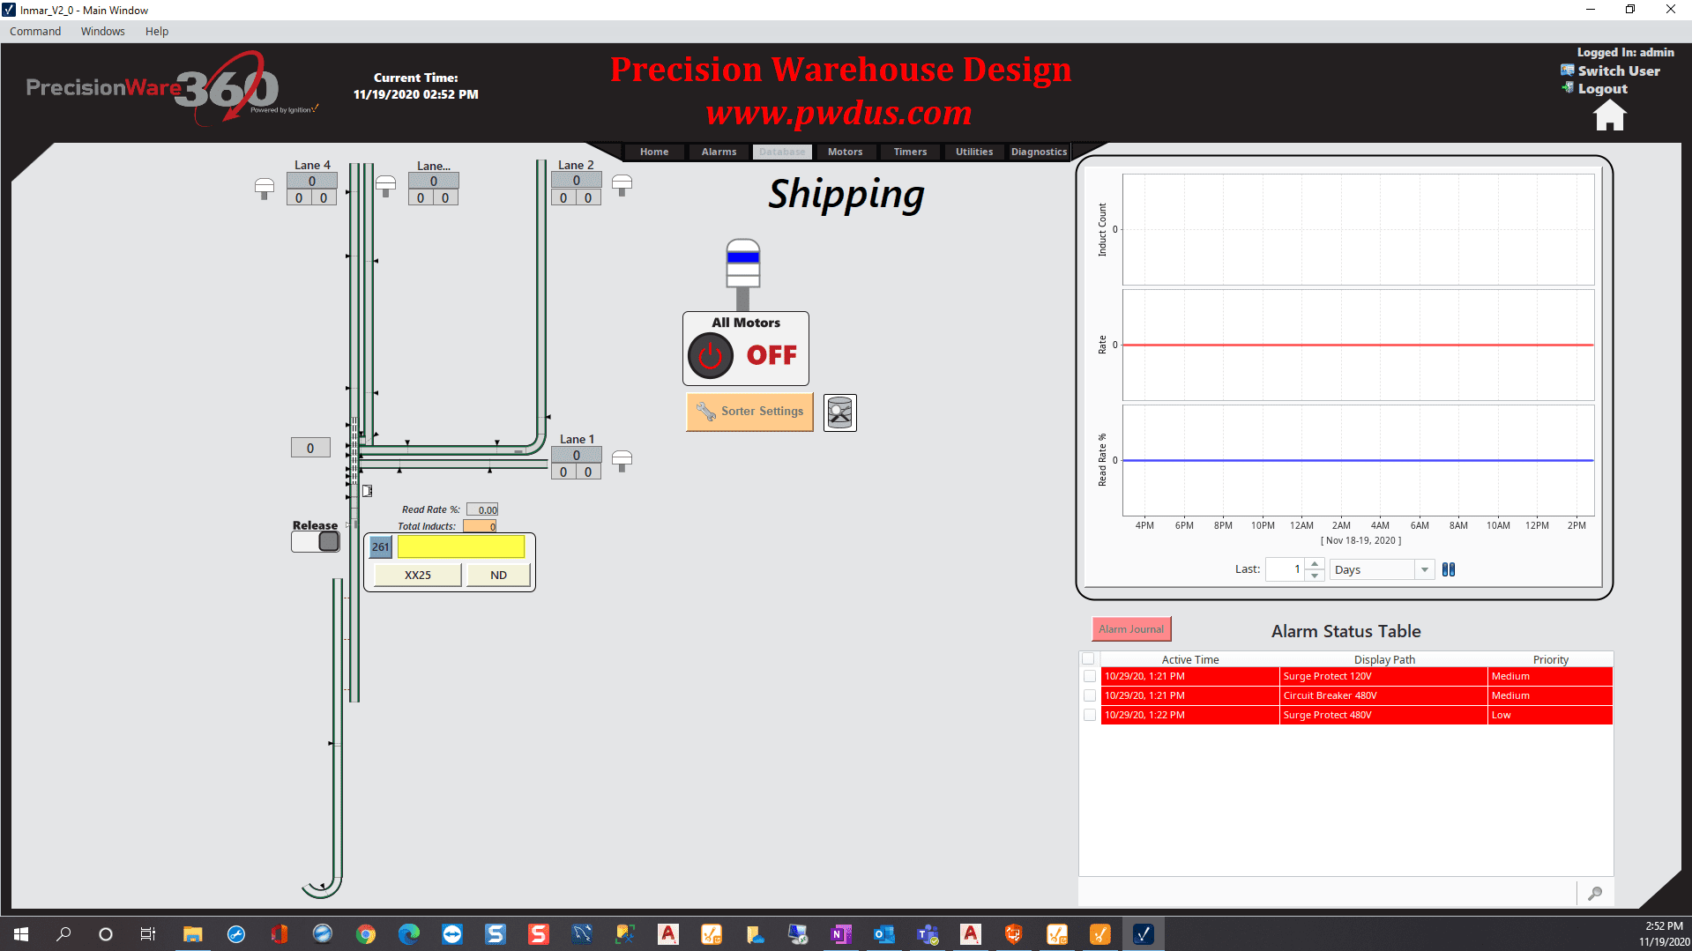Open the database disabled icon beside Sorter Settings
The height and width of the screenshot is (951, 1692).
840,412
